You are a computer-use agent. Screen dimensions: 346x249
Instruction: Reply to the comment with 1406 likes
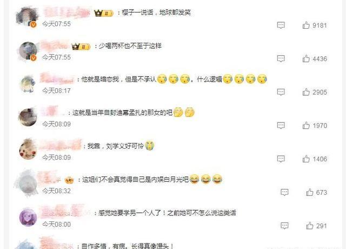(x=281, y=159)
